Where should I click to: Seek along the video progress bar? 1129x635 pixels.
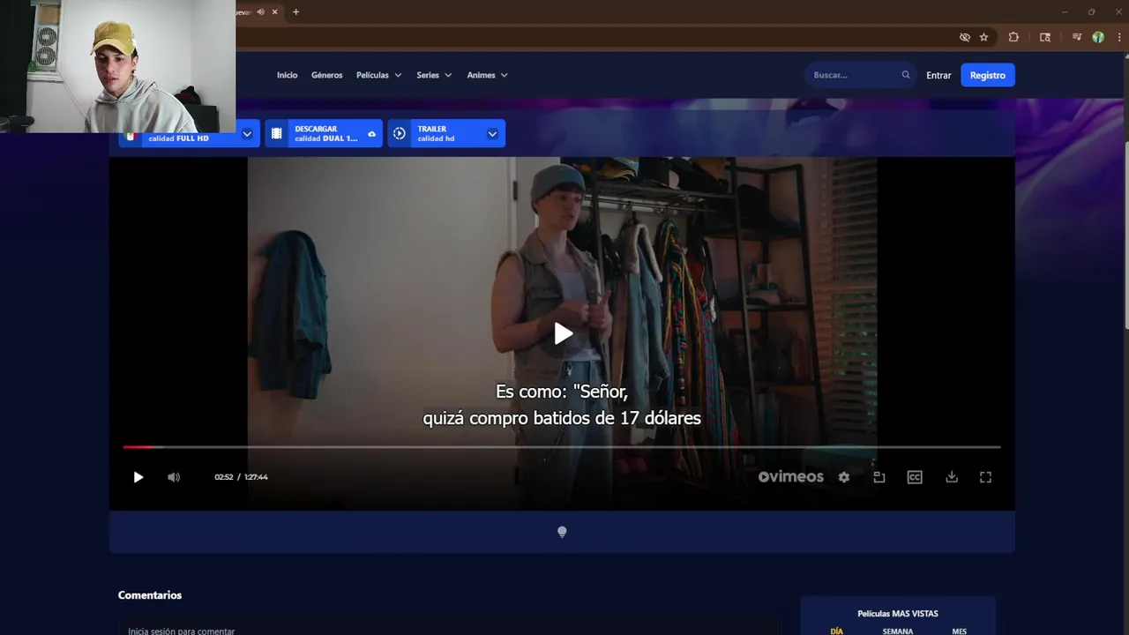tap(562, 447)
